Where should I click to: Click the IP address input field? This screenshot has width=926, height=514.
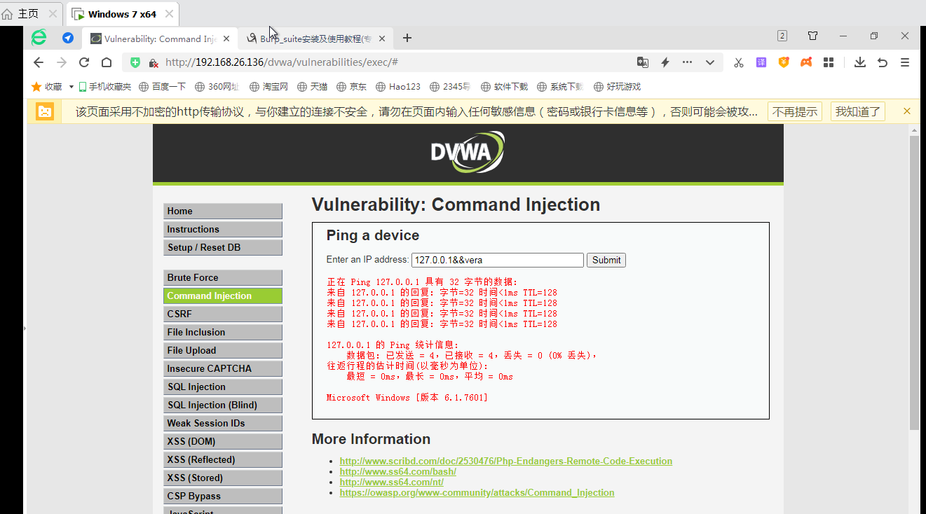(x=498, y=260)
